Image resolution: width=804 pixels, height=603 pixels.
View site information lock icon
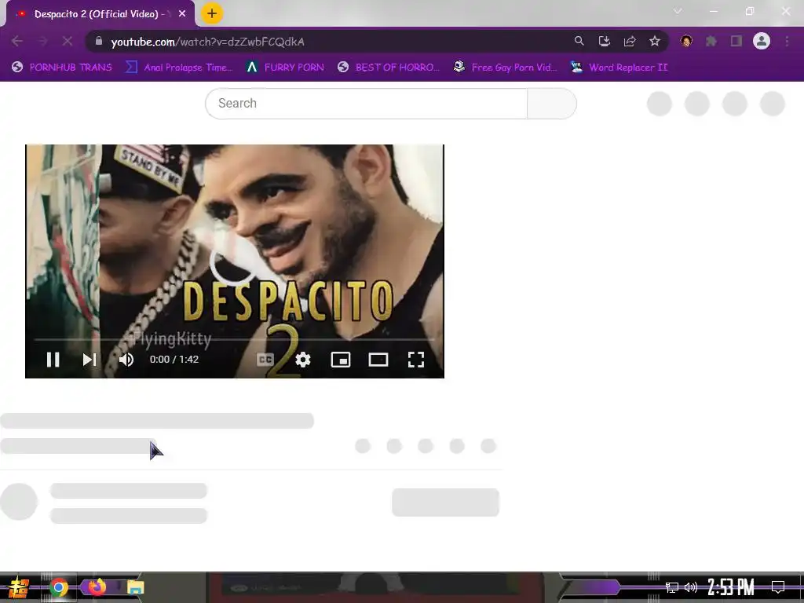pos(99,41)
